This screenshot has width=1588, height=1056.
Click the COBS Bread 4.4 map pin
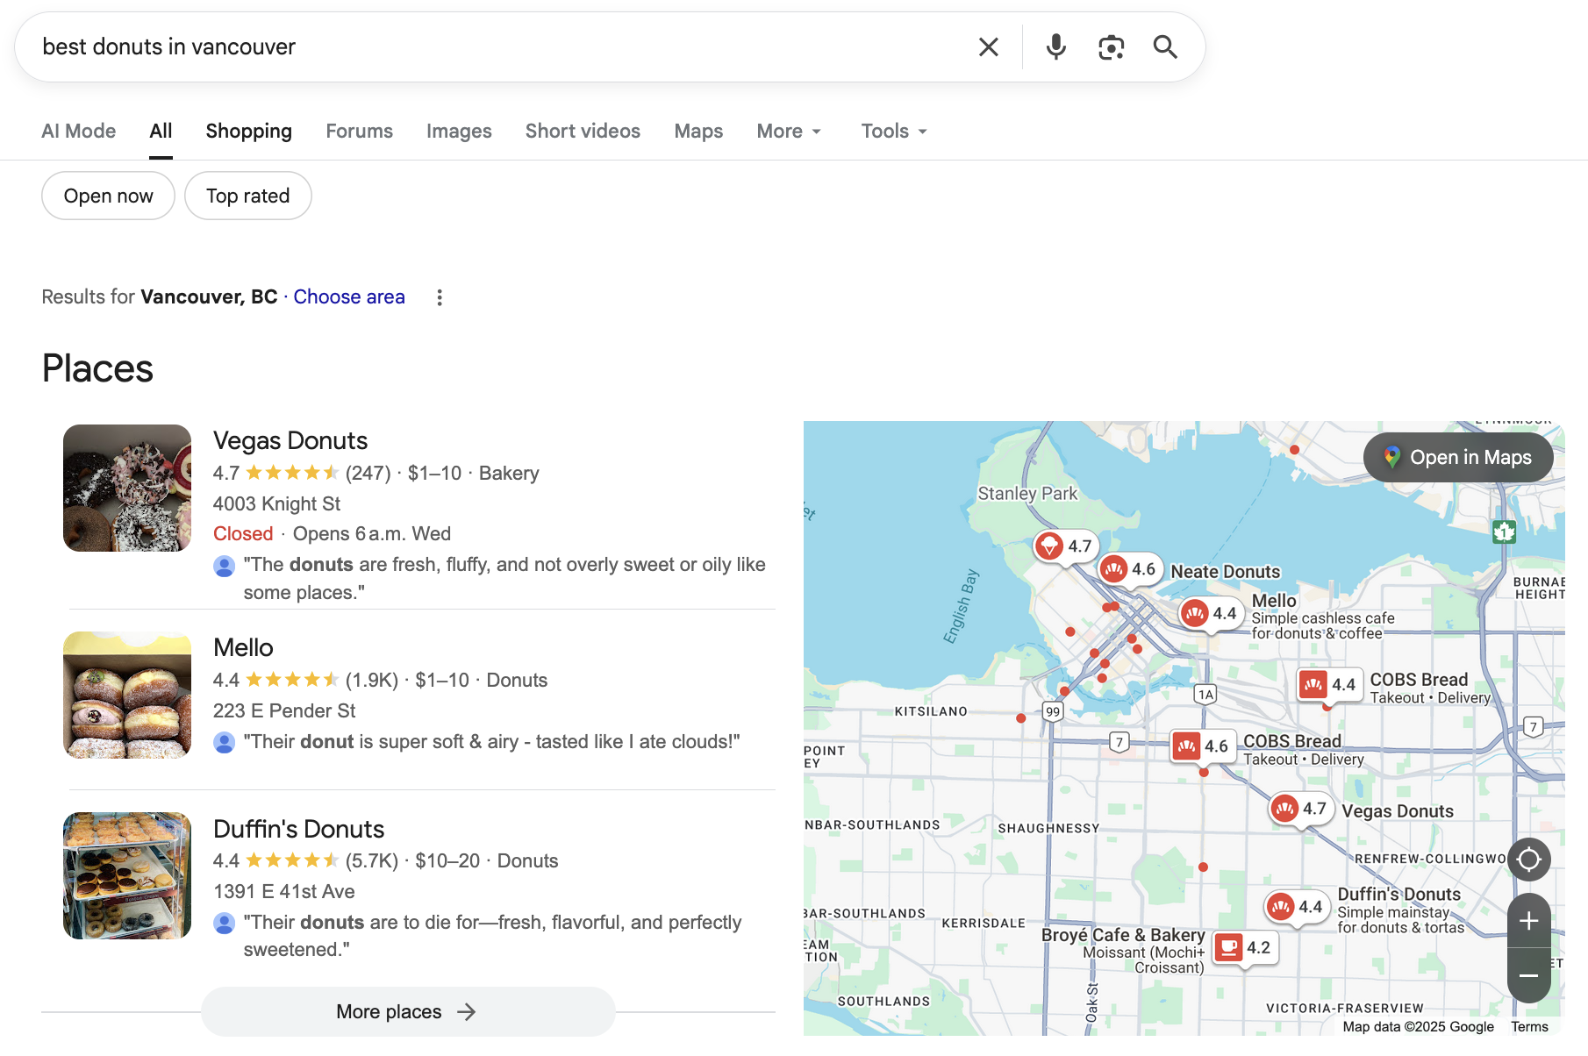tap(1328, 684)
